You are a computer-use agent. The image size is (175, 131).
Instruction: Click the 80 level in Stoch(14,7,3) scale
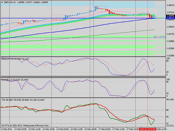click(x=167, y=61)
